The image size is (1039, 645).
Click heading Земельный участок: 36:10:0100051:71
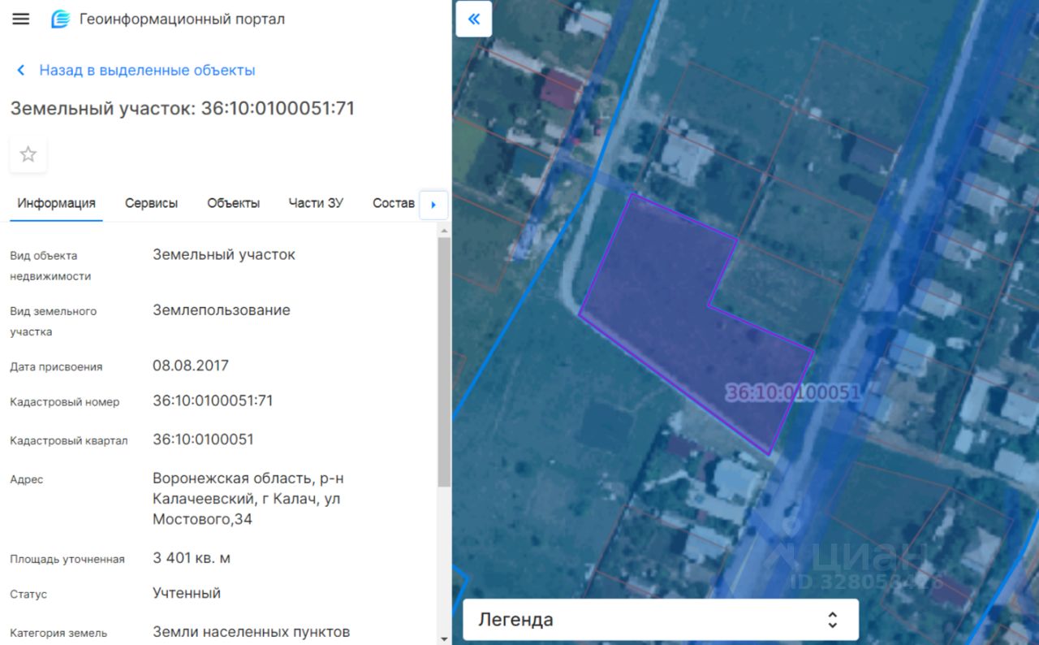coord(183,108)
